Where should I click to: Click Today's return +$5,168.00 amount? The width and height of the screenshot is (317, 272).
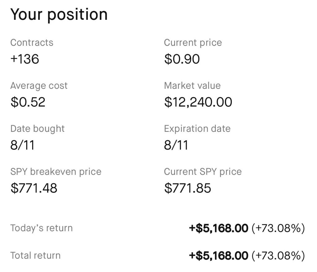pyautogui.click(x=219, y=228)
